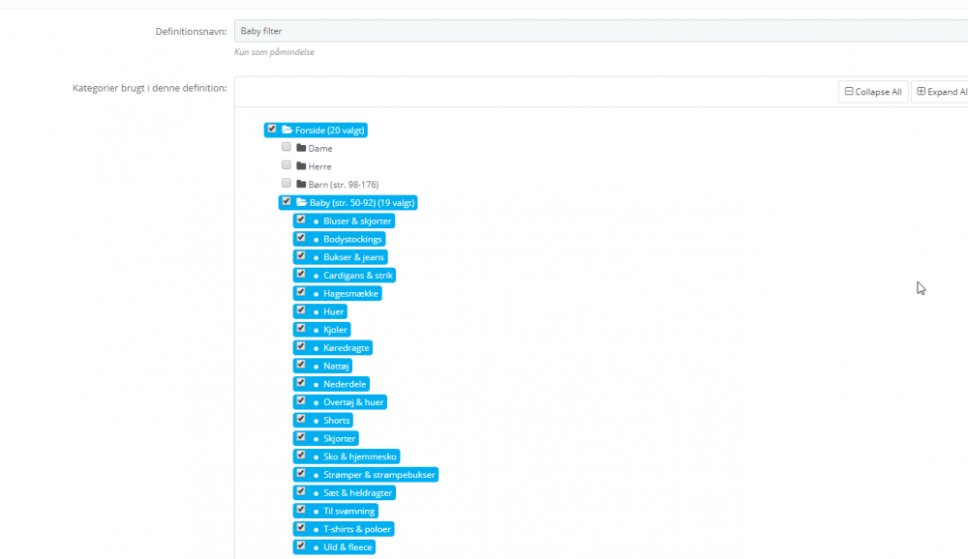Click the Skjorter category label
Screen dimensions: 968x559
340,439
